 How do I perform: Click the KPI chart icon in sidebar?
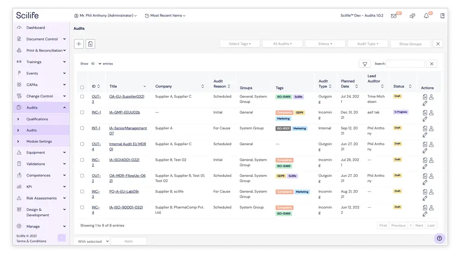[19, 187]
